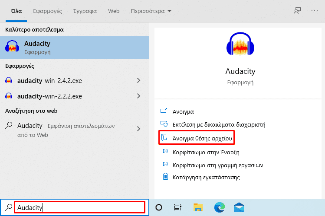
Task: Open the Περισσότερα dropdown
Action: tap(151, 11)
